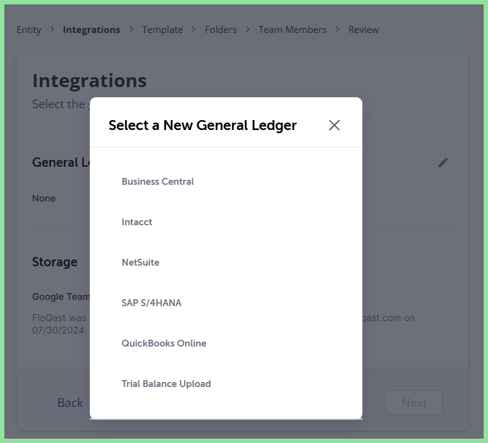Open the Integrations breadcrumb step
Screen dimensions: 488x443
(91, 30)
